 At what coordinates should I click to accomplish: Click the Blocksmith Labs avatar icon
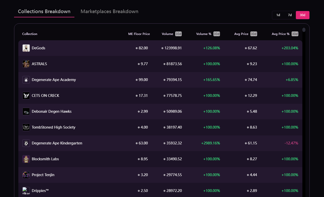point(26,159)
